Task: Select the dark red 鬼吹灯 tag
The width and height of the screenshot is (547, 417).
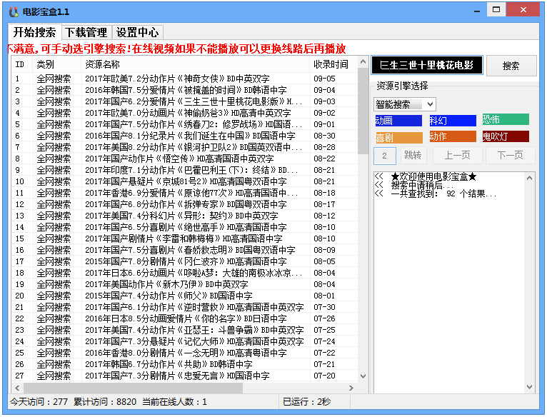Action: 505,137
